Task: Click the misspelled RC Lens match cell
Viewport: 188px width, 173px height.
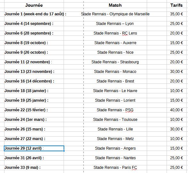Action: click(x=115, y=33)
